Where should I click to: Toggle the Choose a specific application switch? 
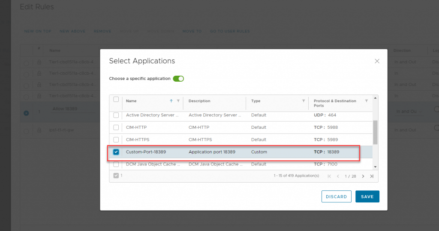[178, 79]
